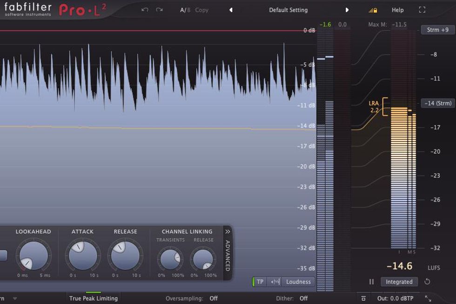This screenshot has height=304, width=456.
Task: Open the style dropdown arrow at bottom left
Action: coord(15,298)
